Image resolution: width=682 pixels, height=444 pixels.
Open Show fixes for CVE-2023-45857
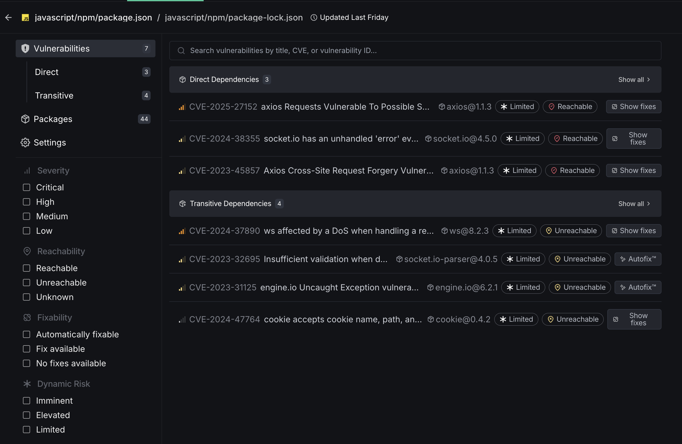(634, 170)
